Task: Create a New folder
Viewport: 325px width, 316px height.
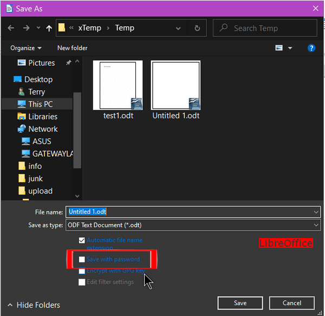Action: click(x=73, y=48)
